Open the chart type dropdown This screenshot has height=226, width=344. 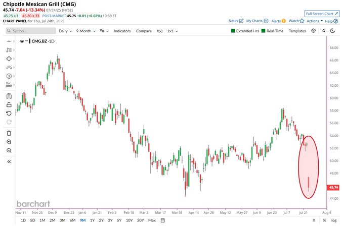tap(104, 31)
